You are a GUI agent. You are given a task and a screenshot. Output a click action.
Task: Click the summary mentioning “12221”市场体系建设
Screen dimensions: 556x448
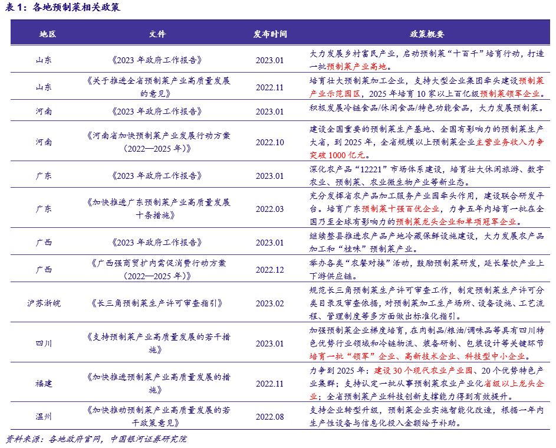(426, 176)
